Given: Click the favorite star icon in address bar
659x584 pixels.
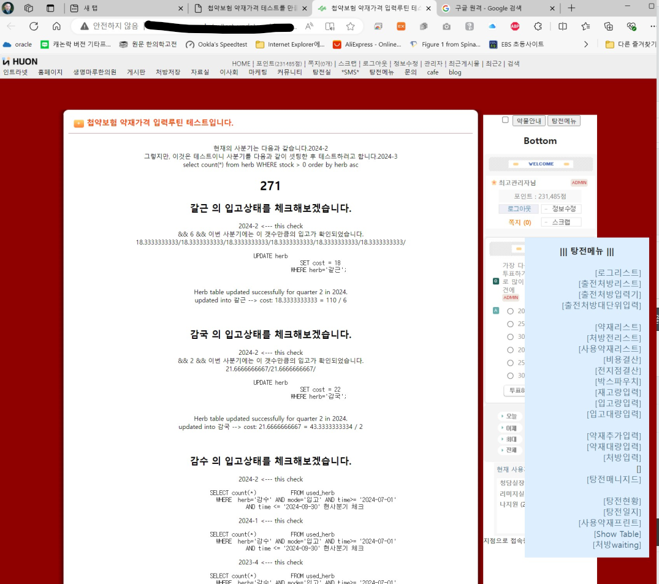Looking at the screenshot, I should pyautogui.click(x=351, y=26).
